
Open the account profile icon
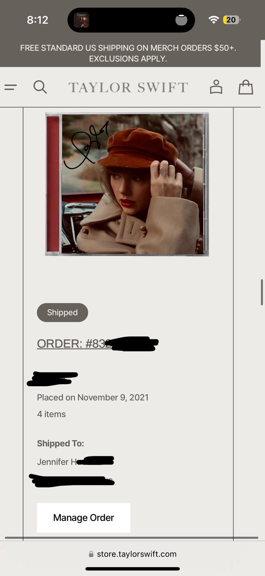(x=216, y=87)
